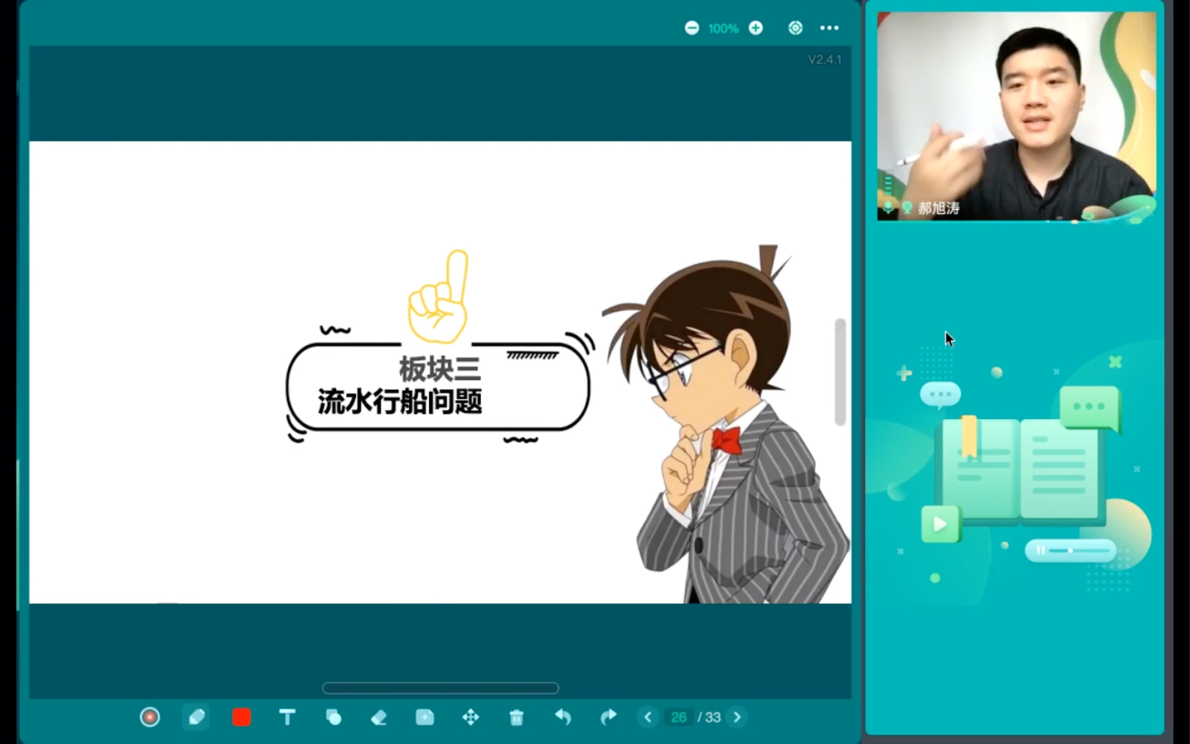Select the pen drawing tool

click(x=196, y=717)
